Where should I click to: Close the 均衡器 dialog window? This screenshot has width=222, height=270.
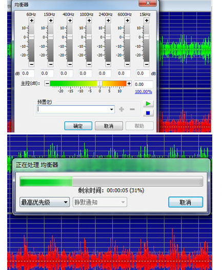point(148,3)
